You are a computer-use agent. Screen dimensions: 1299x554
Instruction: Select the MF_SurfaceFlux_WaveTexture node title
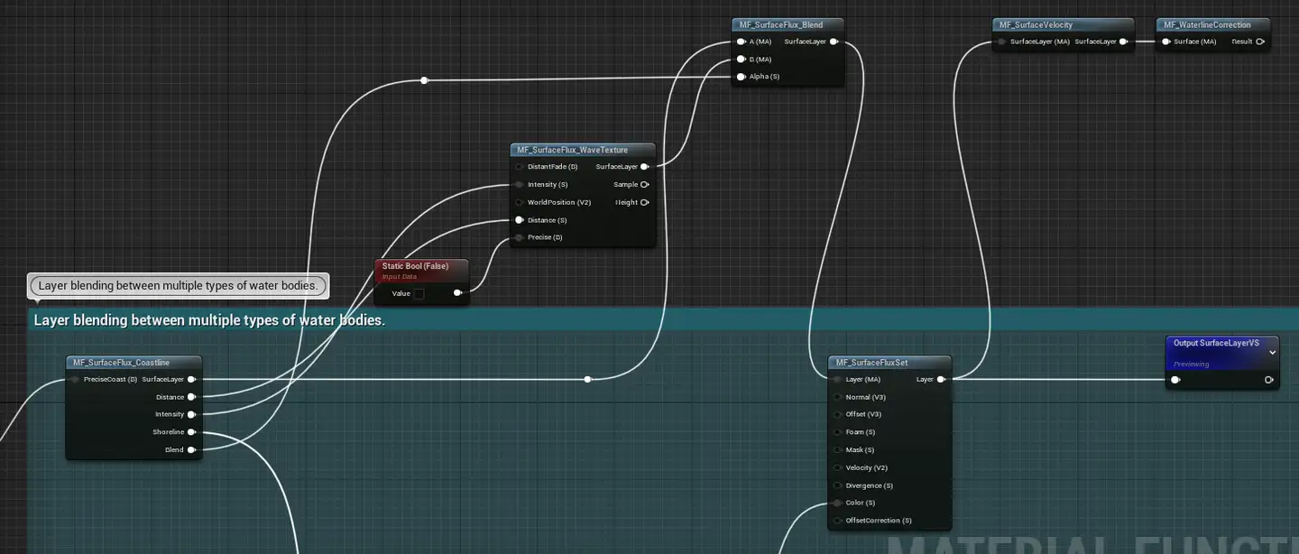click(573, 150)
